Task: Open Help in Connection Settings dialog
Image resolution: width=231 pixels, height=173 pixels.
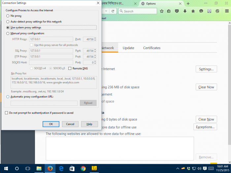Action: click(x=89, y=124)
